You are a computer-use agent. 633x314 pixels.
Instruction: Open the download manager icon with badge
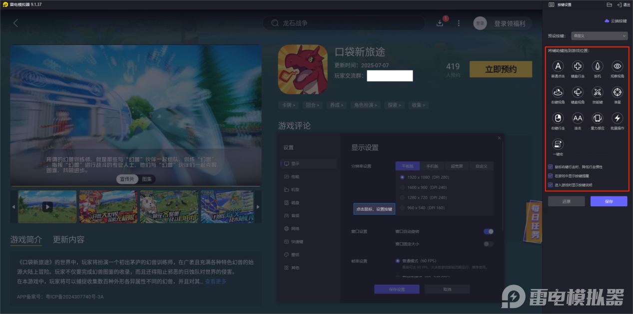pos(440,23)
